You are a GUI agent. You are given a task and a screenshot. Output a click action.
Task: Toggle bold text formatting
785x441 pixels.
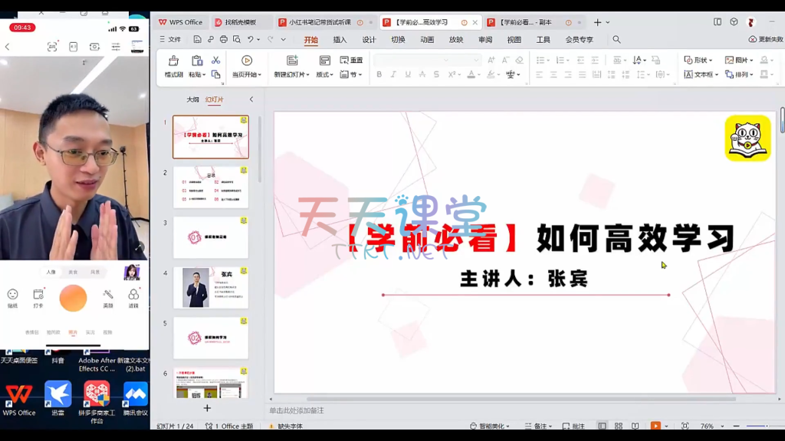(x=379, y=74)
